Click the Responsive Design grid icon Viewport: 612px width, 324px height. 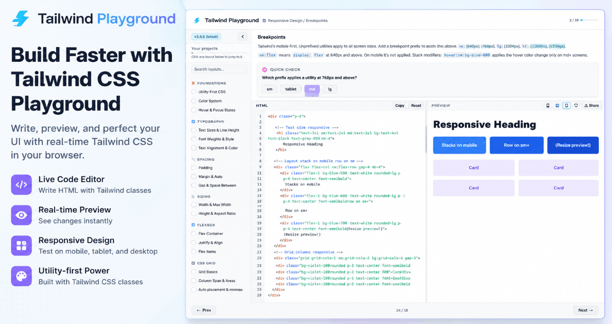click(21, 246)
